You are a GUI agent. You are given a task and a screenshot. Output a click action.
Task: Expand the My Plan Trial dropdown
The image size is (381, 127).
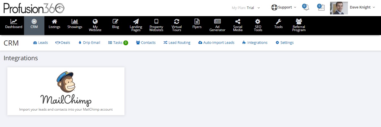coord(246,8)
